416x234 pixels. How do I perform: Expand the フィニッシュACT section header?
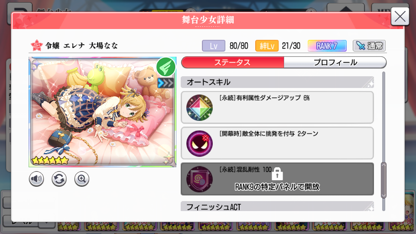277,206
